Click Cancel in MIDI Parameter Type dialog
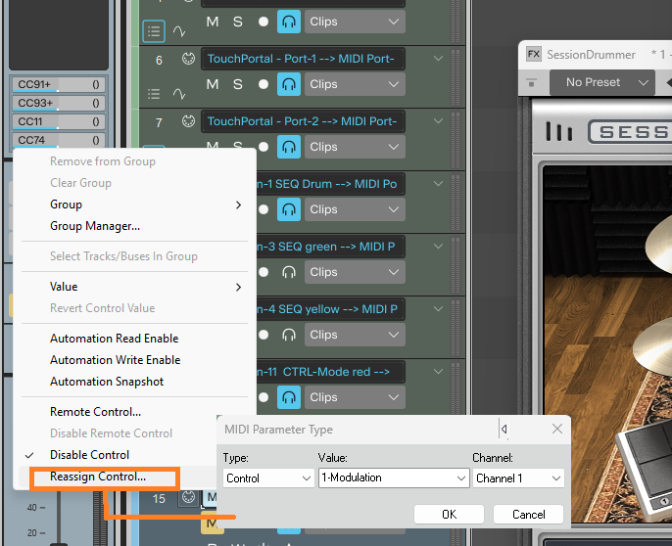This screenshot has height=546, width=672. (528, 514)
